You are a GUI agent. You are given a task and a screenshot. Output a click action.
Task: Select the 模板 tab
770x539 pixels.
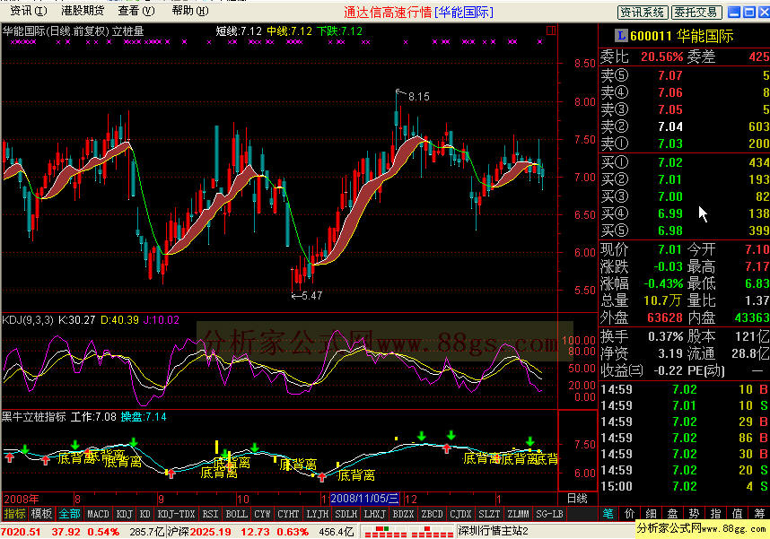point(41,514)
